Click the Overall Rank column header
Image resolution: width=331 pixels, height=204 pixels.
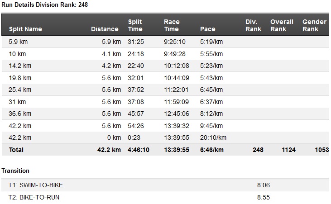tap(282, 25)
